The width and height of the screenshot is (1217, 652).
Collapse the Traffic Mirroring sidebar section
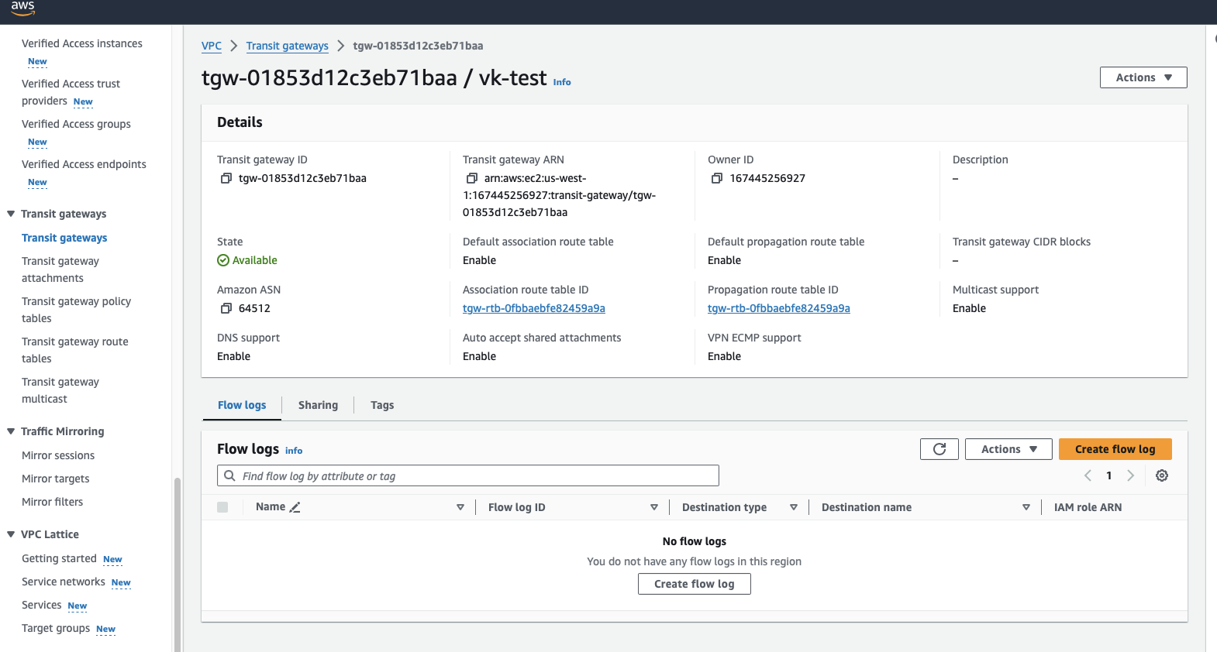tap(11, 431)
